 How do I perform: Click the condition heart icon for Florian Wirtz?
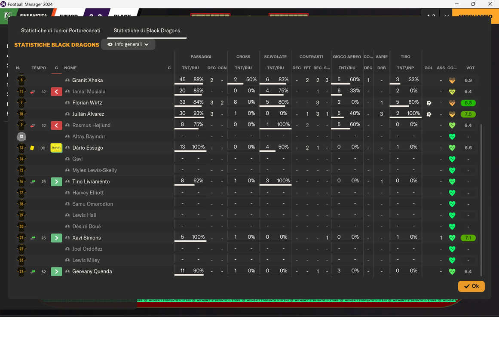452,103
